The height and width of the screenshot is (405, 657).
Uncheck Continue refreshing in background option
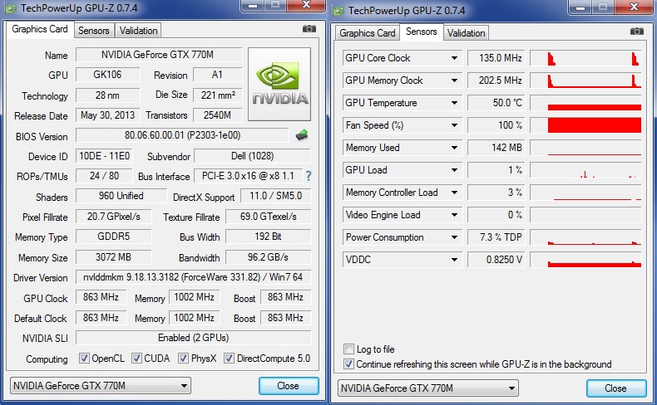coord(348,364)
